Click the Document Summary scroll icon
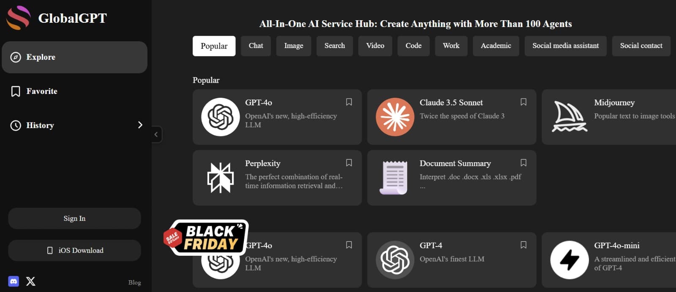676x292 pixels. pos(394,177)
